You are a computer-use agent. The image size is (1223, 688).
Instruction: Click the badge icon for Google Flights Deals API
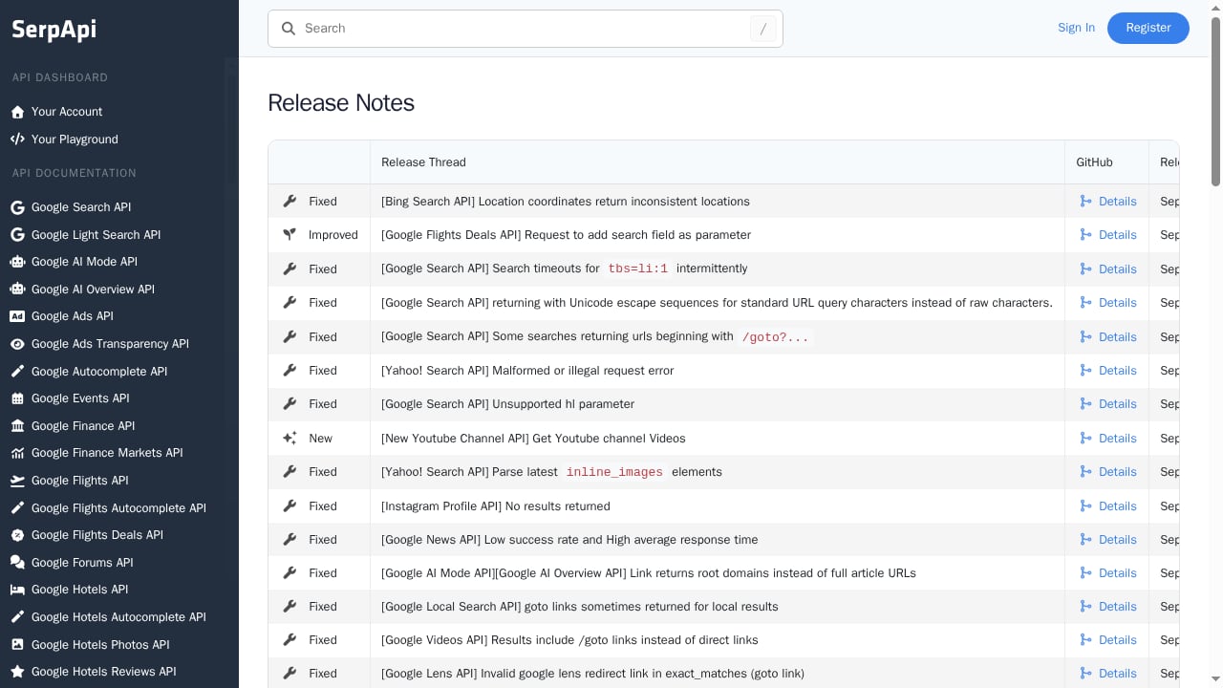point(17,535)
